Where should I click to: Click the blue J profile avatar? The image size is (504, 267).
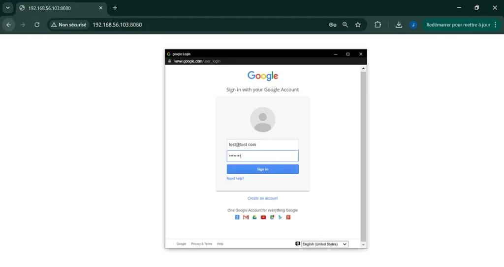tap(413, 25)
